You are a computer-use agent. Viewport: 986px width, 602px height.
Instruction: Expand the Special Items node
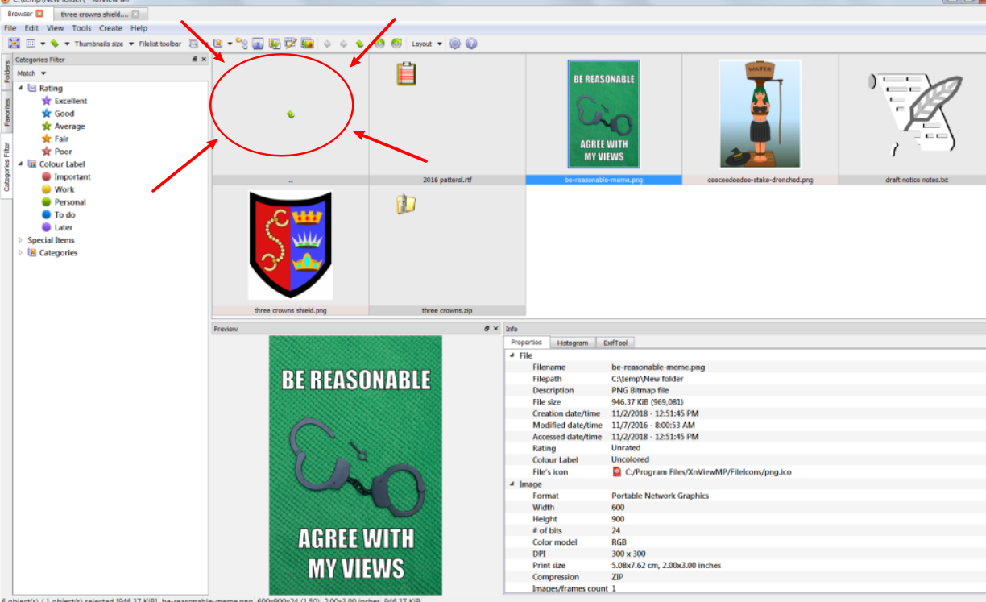[20, 240]
